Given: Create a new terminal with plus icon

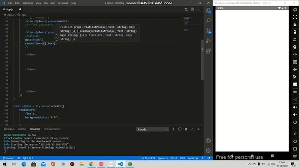Looking at the screenshot, I should 173,129.
